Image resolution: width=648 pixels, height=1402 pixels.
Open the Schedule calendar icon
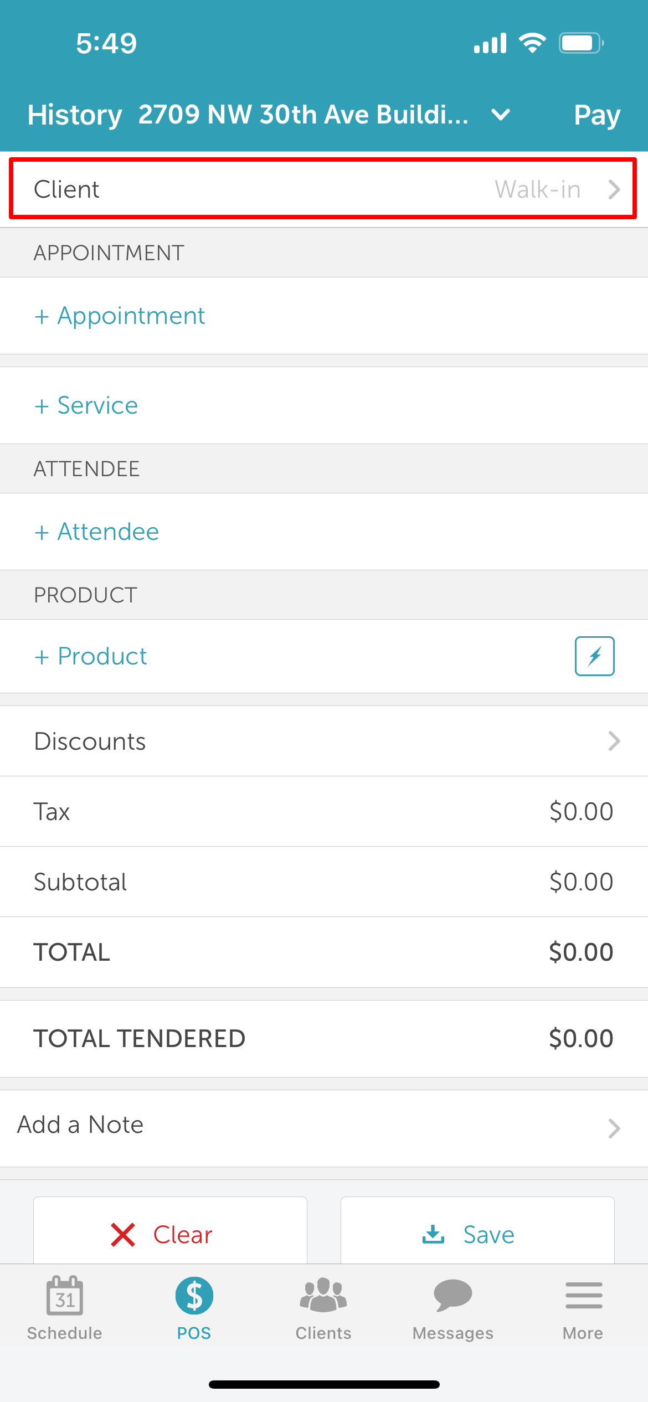click(65, 1295)
